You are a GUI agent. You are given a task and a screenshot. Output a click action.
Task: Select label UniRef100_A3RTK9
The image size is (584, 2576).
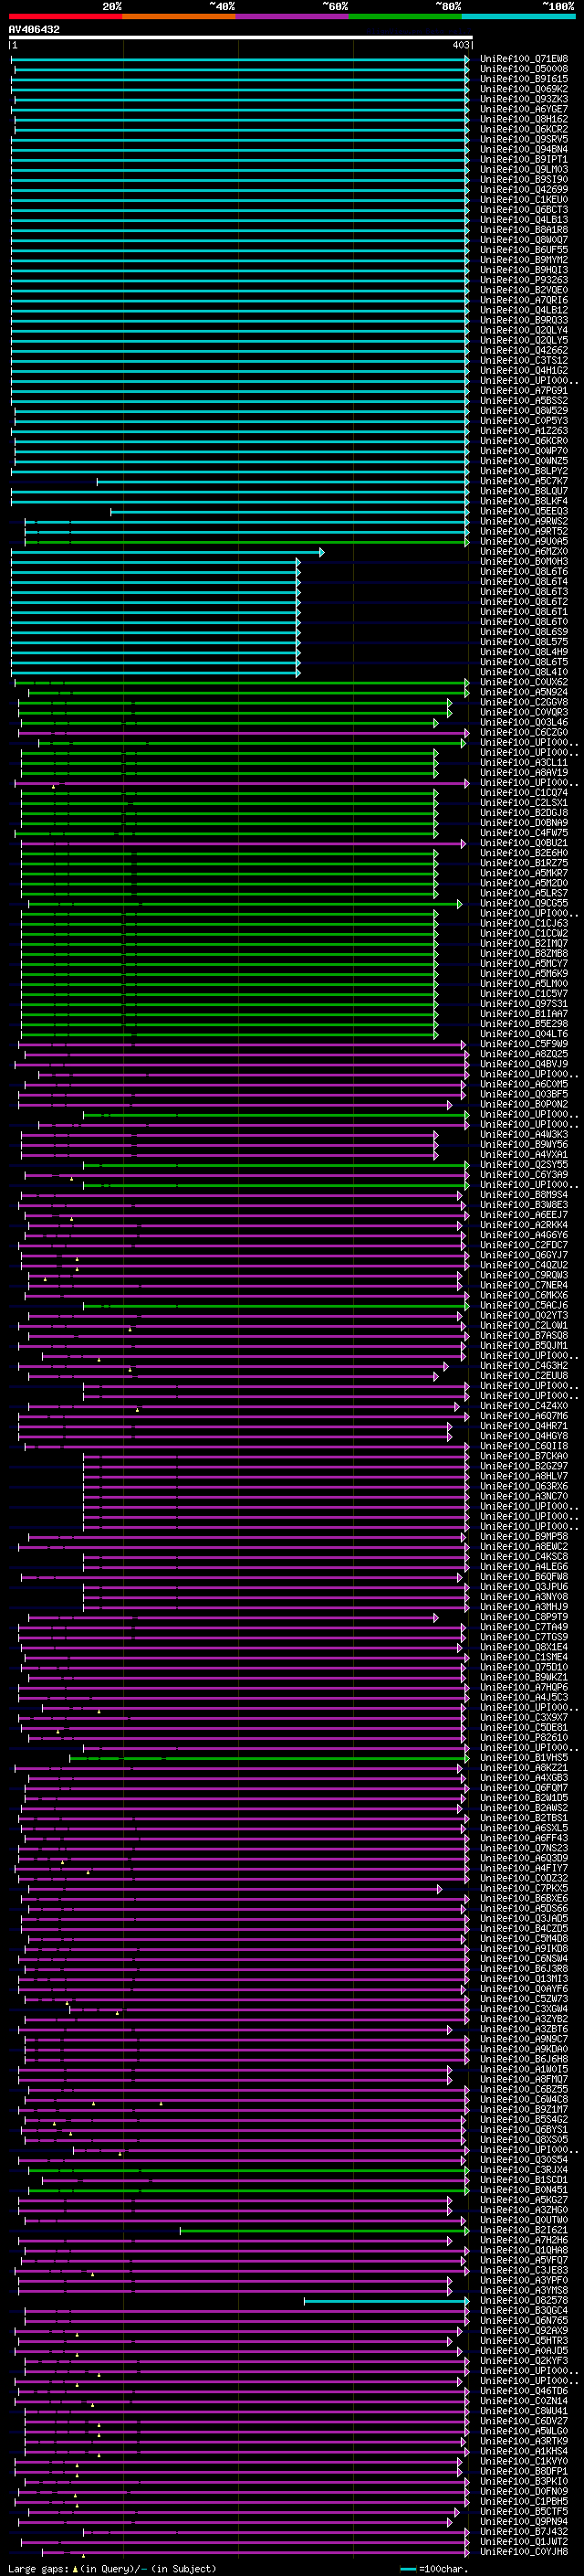524,2441
